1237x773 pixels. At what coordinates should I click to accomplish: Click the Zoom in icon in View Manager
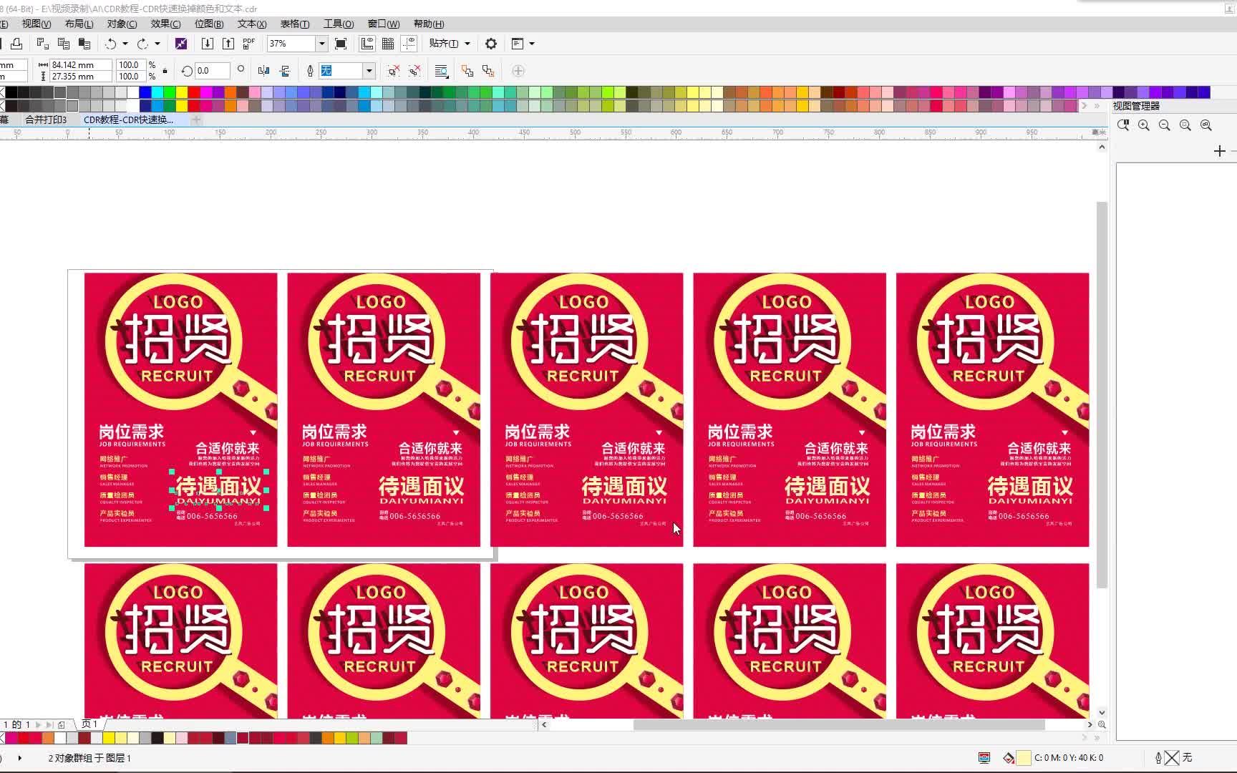click(1144, 125)
